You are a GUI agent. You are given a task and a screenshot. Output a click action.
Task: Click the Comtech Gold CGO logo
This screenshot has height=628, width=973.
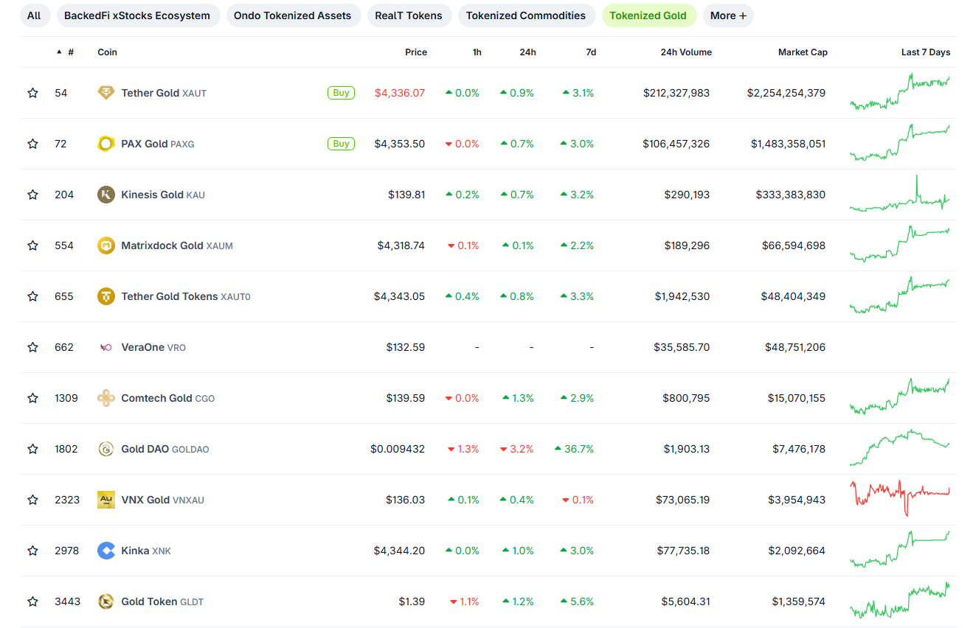point(106,398)
